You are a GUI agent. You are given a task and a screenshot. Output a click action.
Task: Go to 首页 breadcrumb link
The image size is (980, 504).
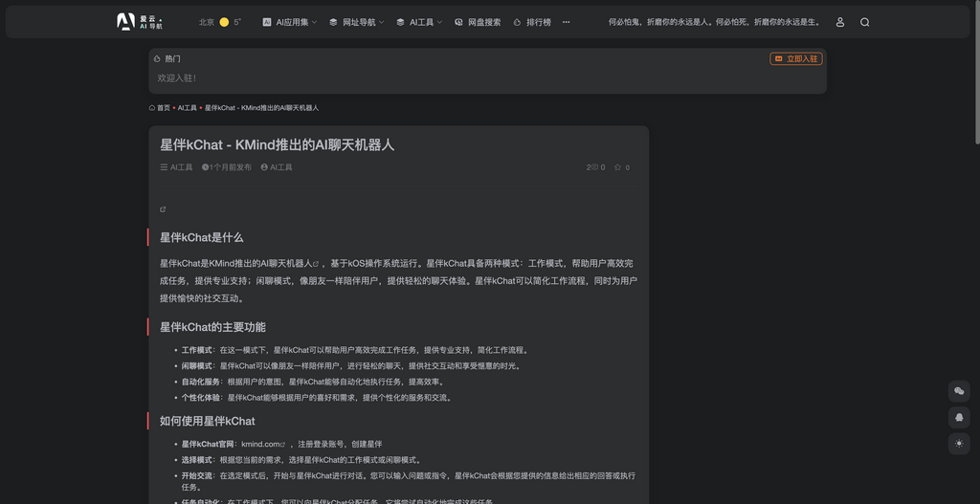163,108
